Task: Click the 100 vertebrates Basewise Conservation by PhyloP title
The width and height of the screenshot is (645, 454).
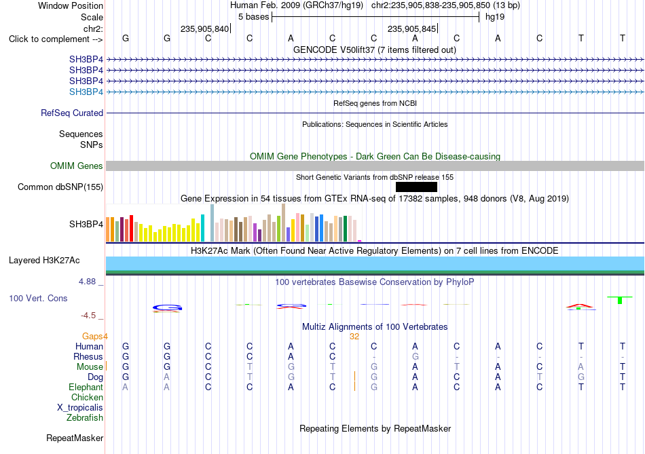Action: 375,282
